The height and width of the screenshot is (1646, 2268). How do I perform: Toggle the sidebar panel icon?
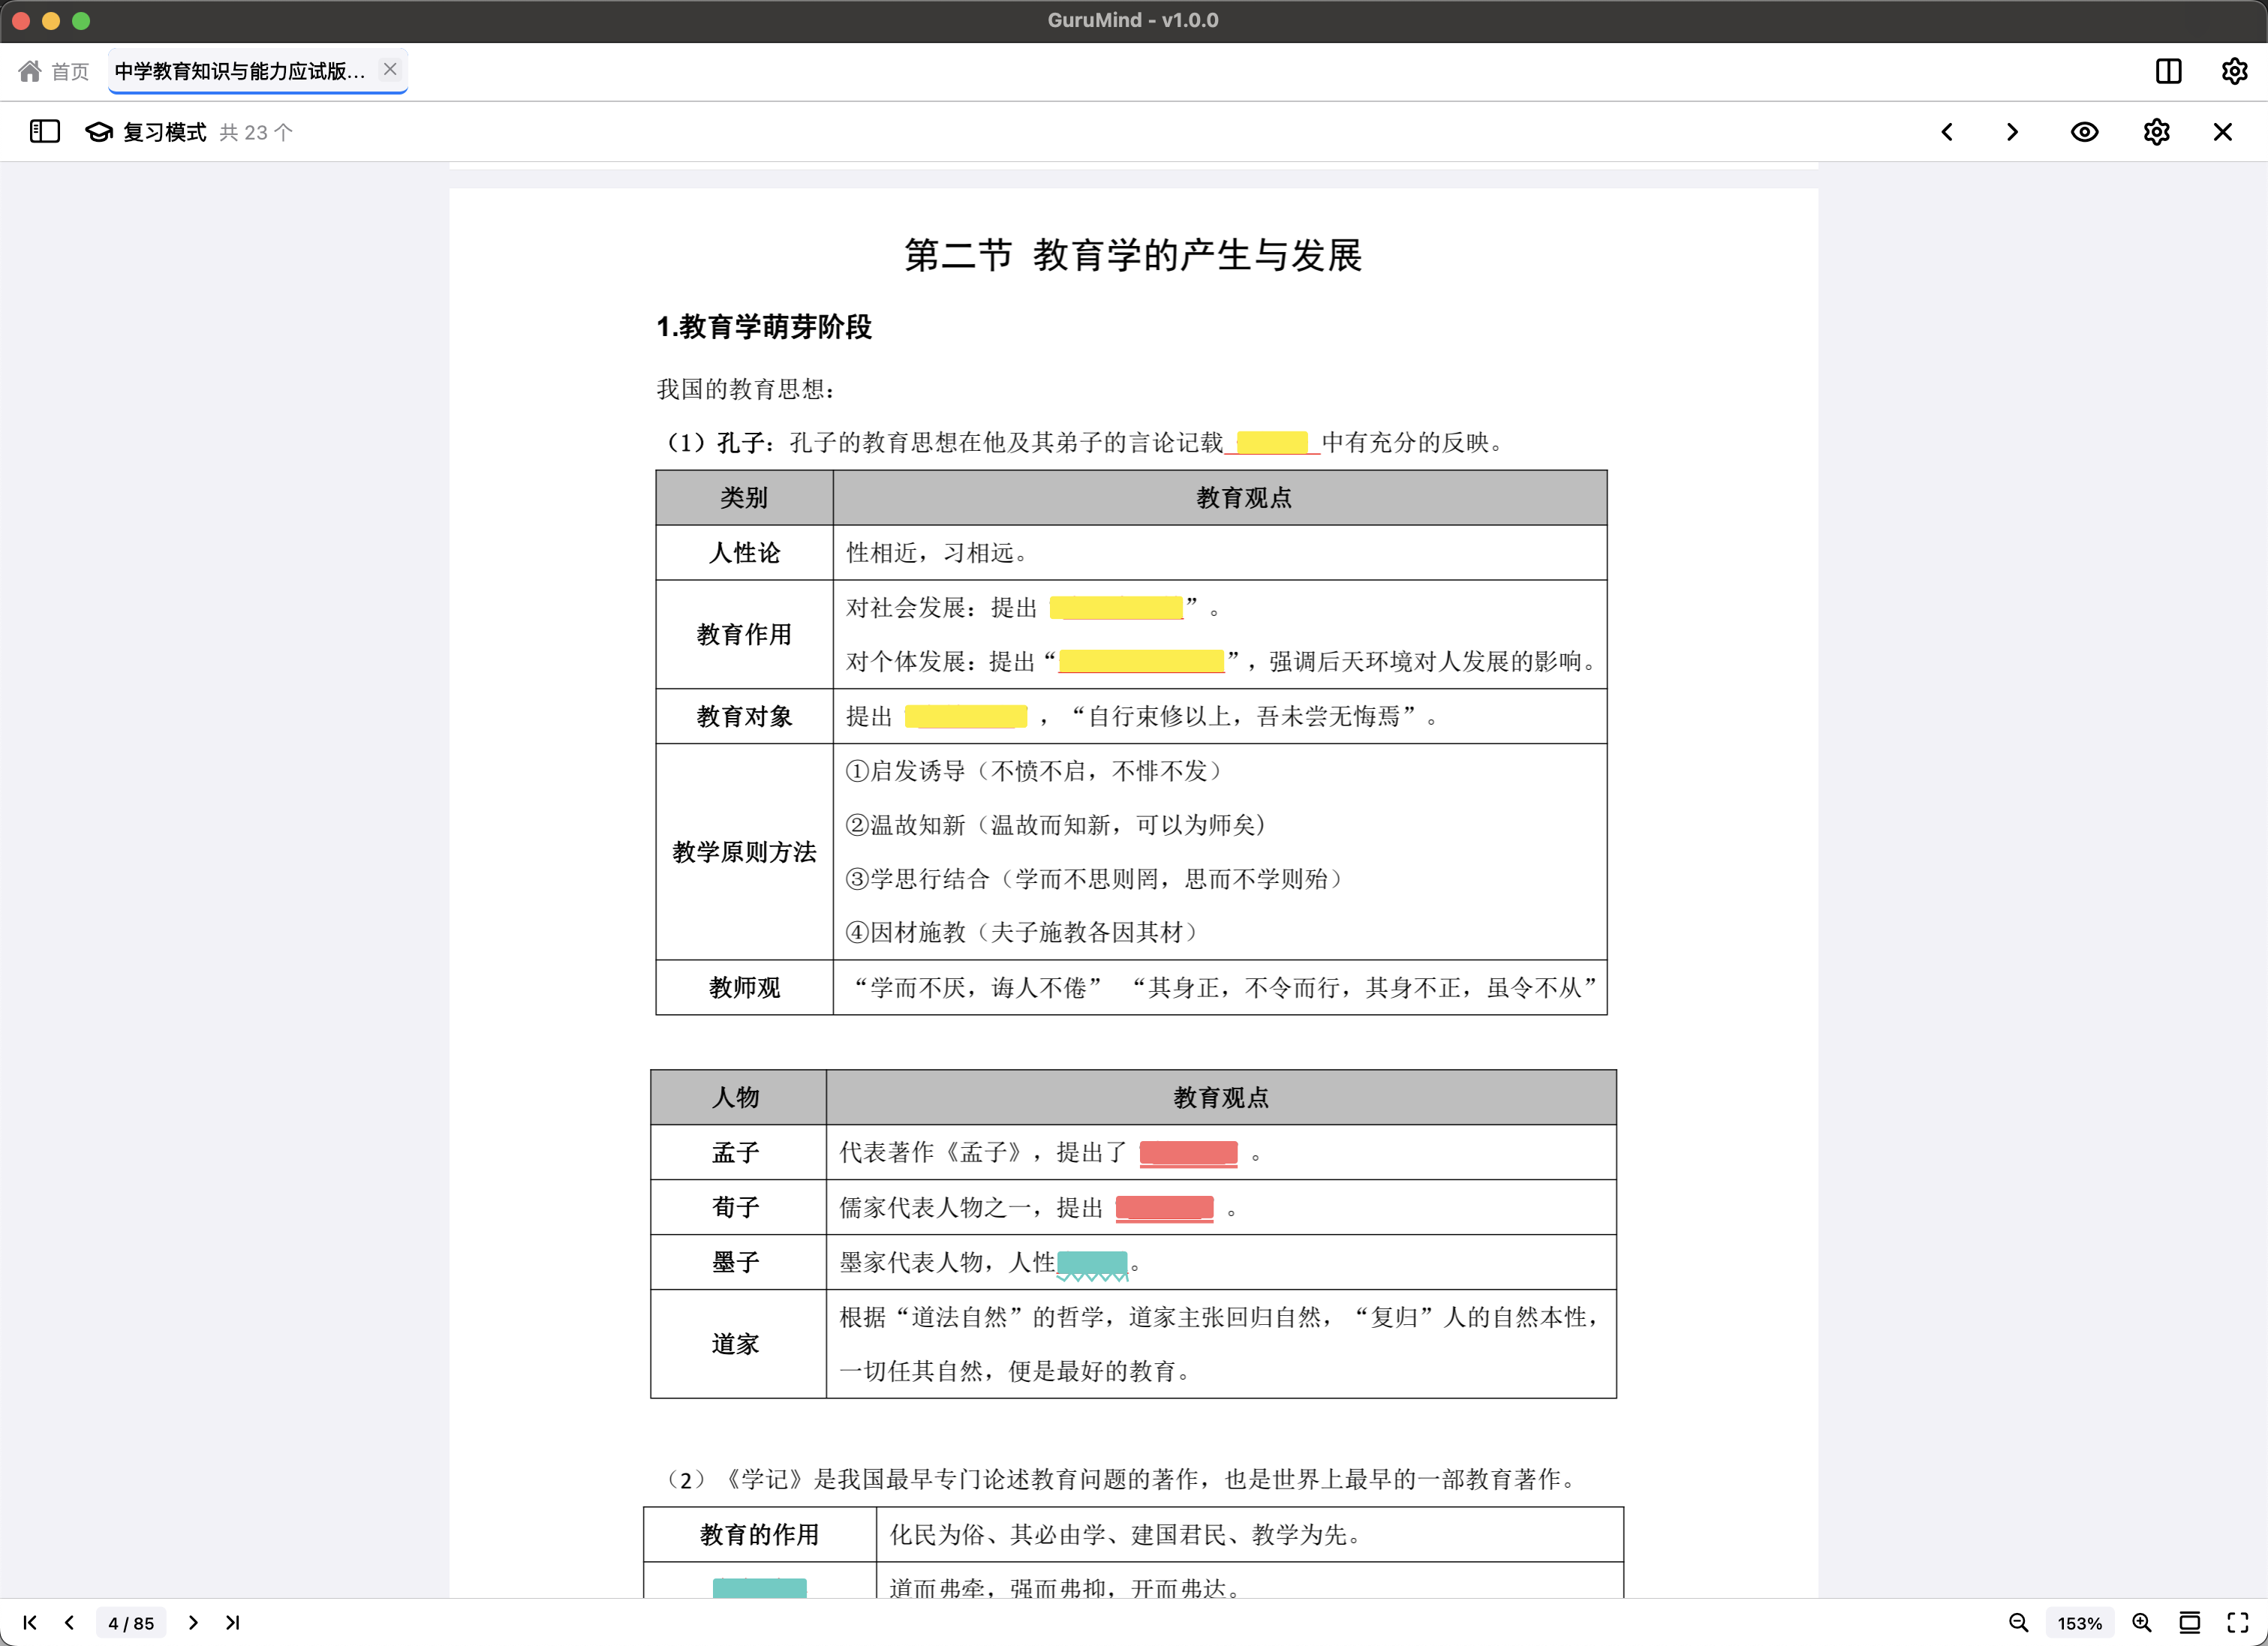pos(44,131)
